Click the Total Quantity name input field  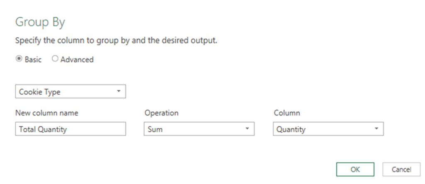70,130
